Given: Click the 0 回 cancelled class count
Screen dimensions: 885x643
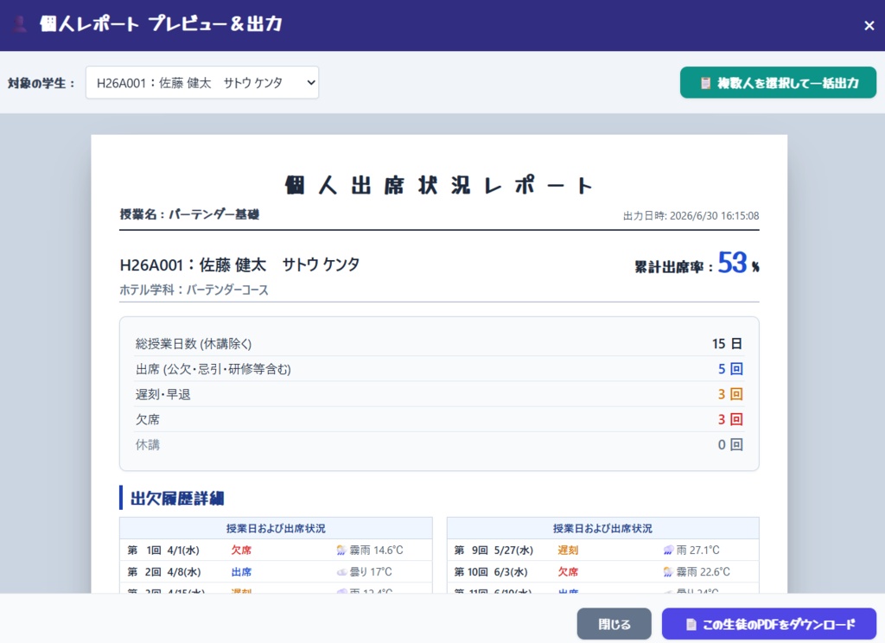Looking at the screenshot, I should click(730, 445).
